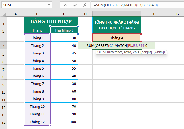Select row 1 header

point(4,21)
